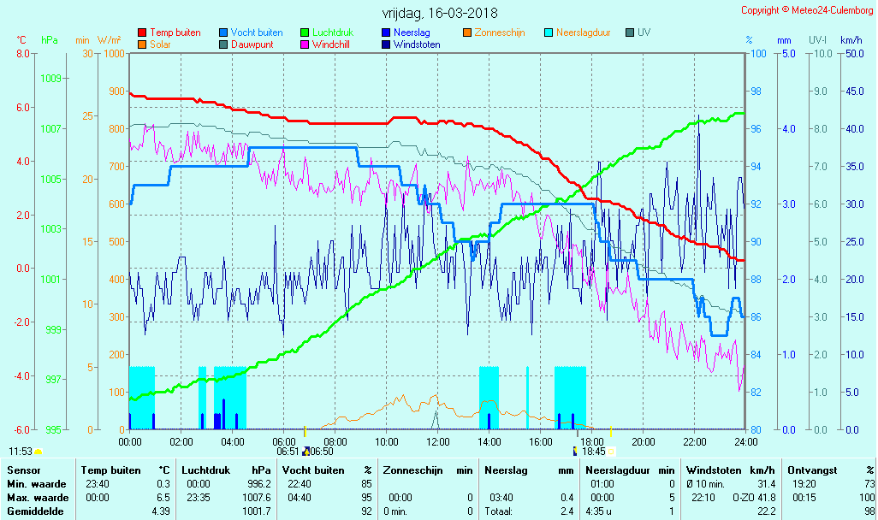Click the green Luchtdruk legend square
The image size is (878, 520).
point(305,32)
